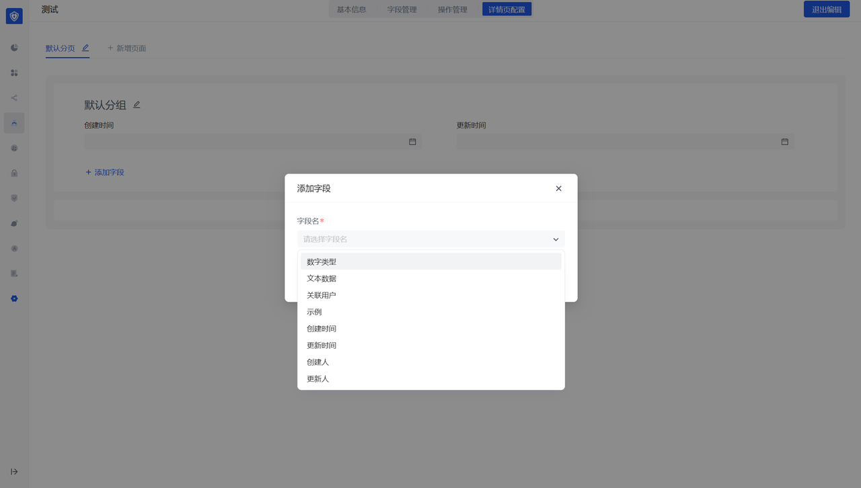861x488 pixels.
Task: Click the share icon in the left sidebar
Action: click(x=14, y=98)
